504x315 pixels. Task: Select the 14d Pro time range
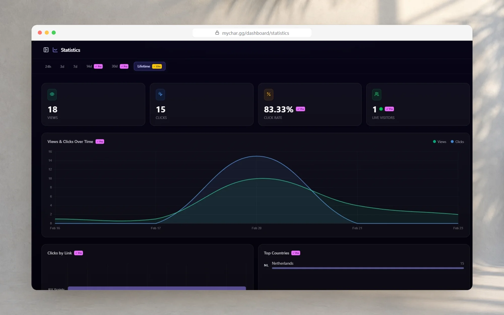(94, 67)
